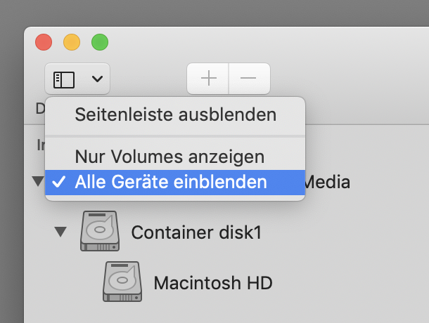
Task: Click the minus remove volume button
Action: coord(249,79)
